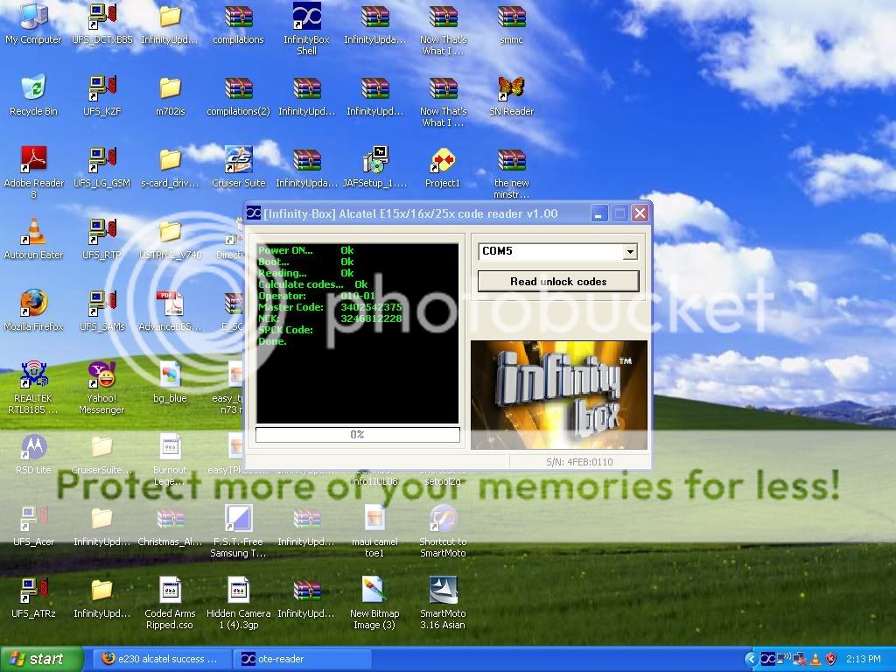This screenshot has height=672, width=896.
Task: Select the Autorun Eater desktop icon
Action: 33,232
